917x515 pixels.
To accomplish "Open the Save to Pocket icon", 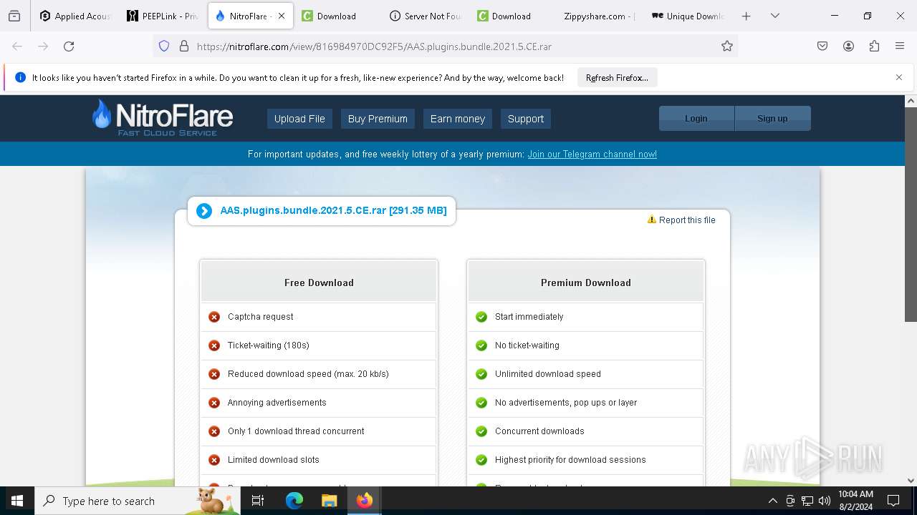I will 822,46.
